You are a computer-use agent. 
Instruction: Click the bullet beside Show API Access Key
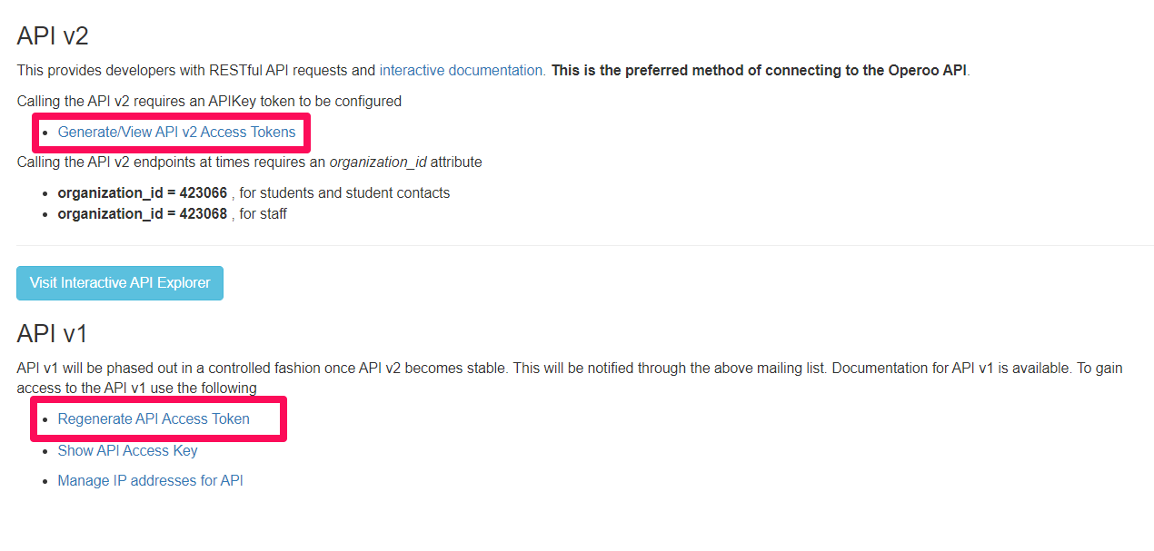tap(45, 451)
